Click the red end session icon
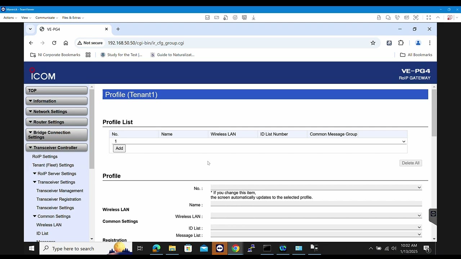461x259 pixels. click(x=450, y=17)
